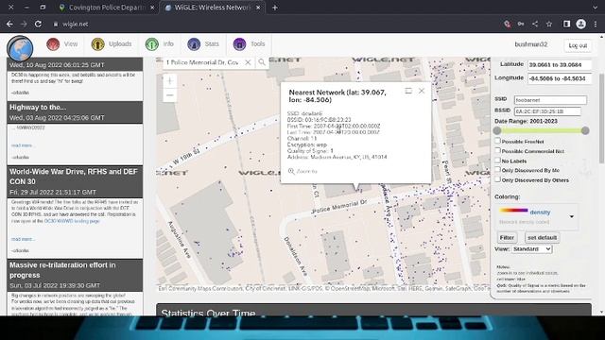The width and height of the screenshot is (605, 340).
Task: Click the share page icon
Action: pyautogui.click(x=535, y=24)
